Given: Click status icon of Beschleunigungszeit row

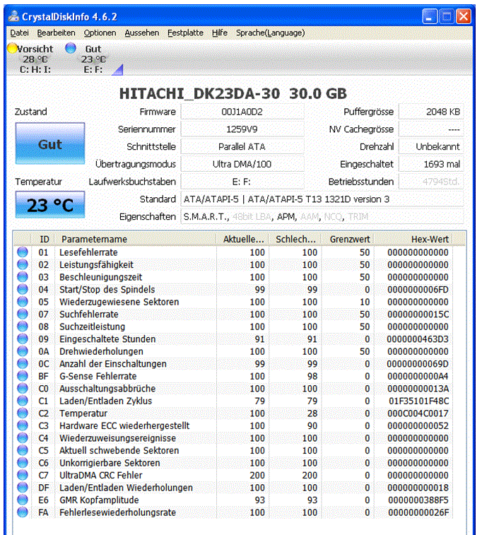Looking at the screenshot, I should 23,277.
